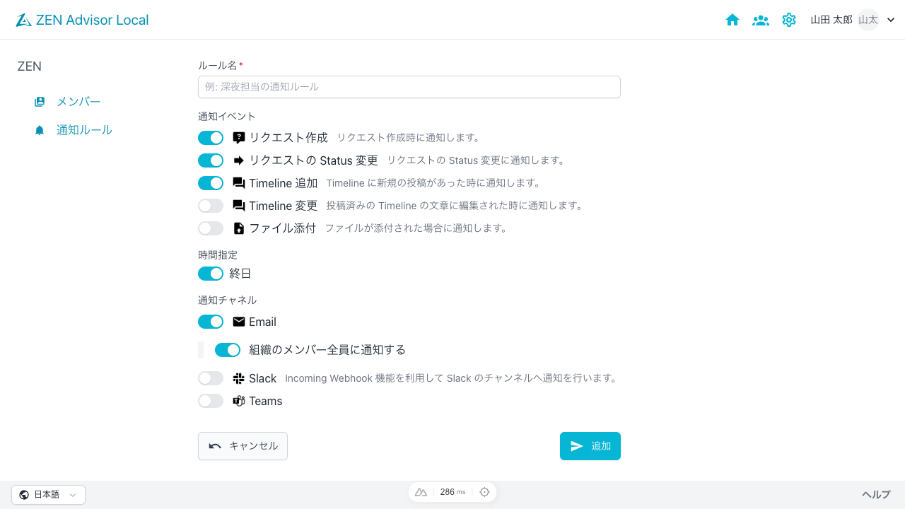This screenshot has height=509, width=905.
Task: Open the 日本語 language selector
Action: click(x=46, y=494)
